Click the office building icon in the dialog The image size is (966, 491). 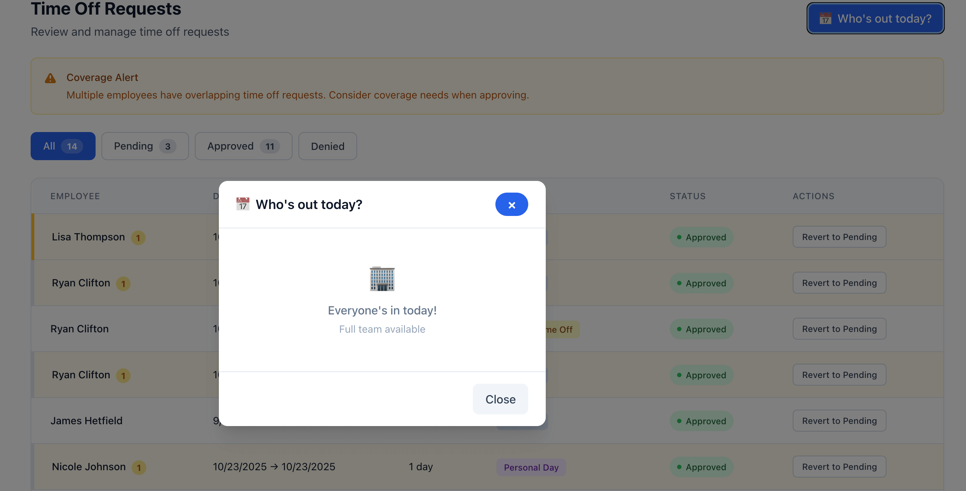[x=382, y=279]
